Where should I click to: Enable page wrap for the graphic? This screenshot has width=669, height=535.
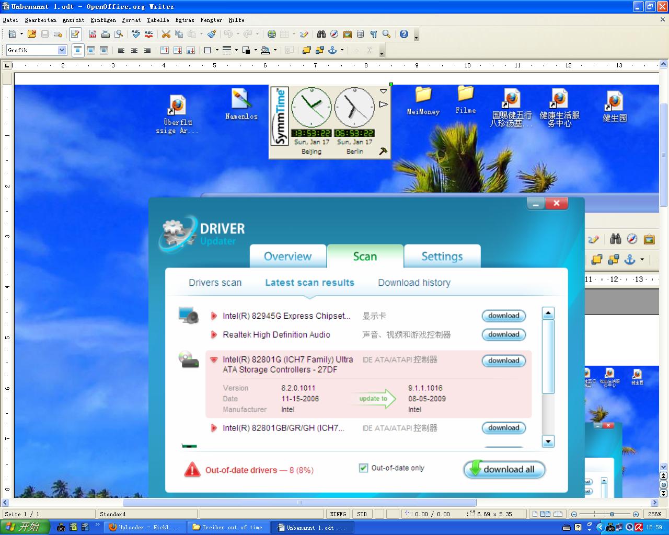pos(90,50)
